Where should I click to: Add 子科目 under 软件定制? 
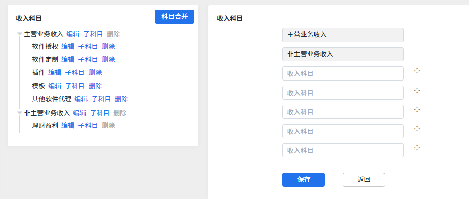[x=88, y=60]
